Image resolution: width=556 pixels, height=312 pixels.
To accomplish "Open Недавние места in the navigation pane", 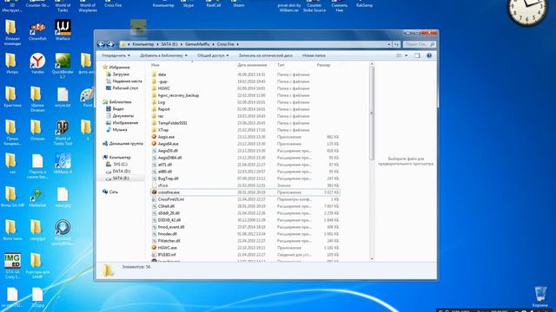I will (x=127, y=81).
